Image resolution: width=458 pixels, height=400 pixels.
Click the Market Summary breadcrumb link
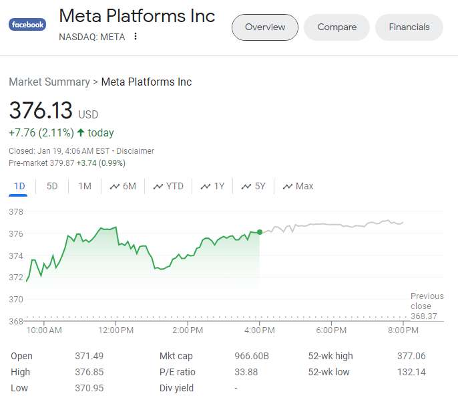pyautogui.click(x=49, y=82)
